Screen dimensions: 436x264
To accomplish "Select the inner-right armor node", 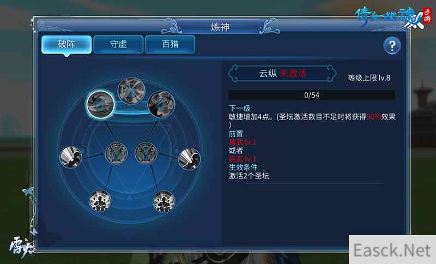I will click(x=146, y=153).
